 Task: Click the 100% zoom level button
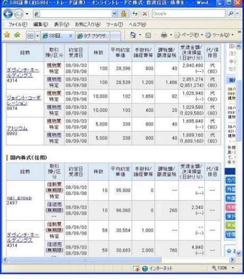tap(220, 268)
